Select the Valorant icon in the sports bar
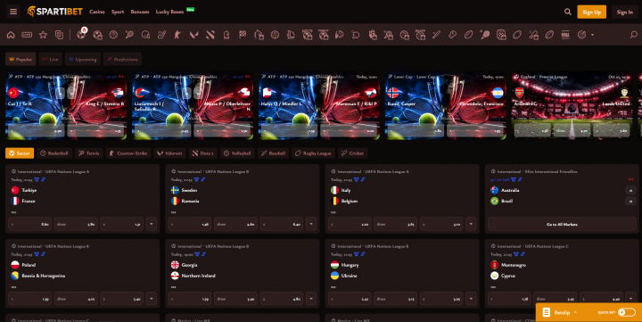This screenshot has width=642, height=322. pyautogui.click(x=194, y=35)
